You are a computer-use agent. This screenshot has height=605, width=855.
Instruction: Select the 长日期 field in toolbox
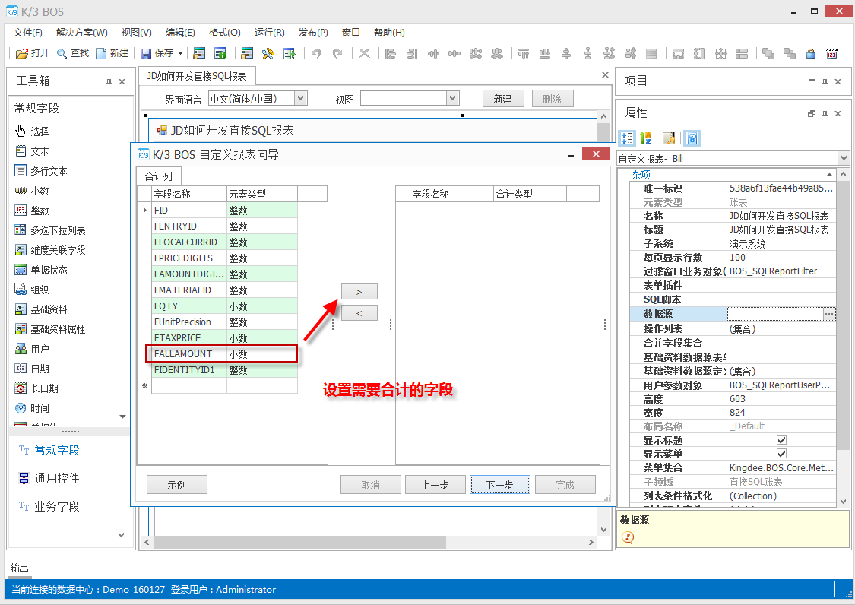click(x=36, y=388)
